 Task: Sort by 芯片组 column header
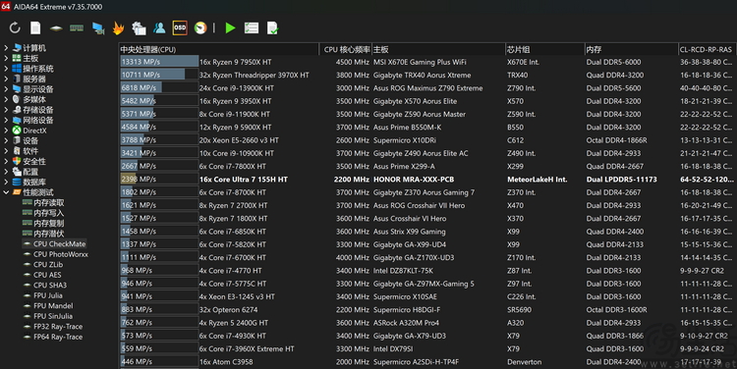[544, 49]
